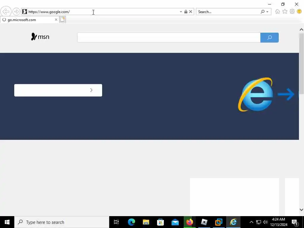304x228 pixels.
Task: Minimize the Internet Explorer window
Action: coord(270,4)
